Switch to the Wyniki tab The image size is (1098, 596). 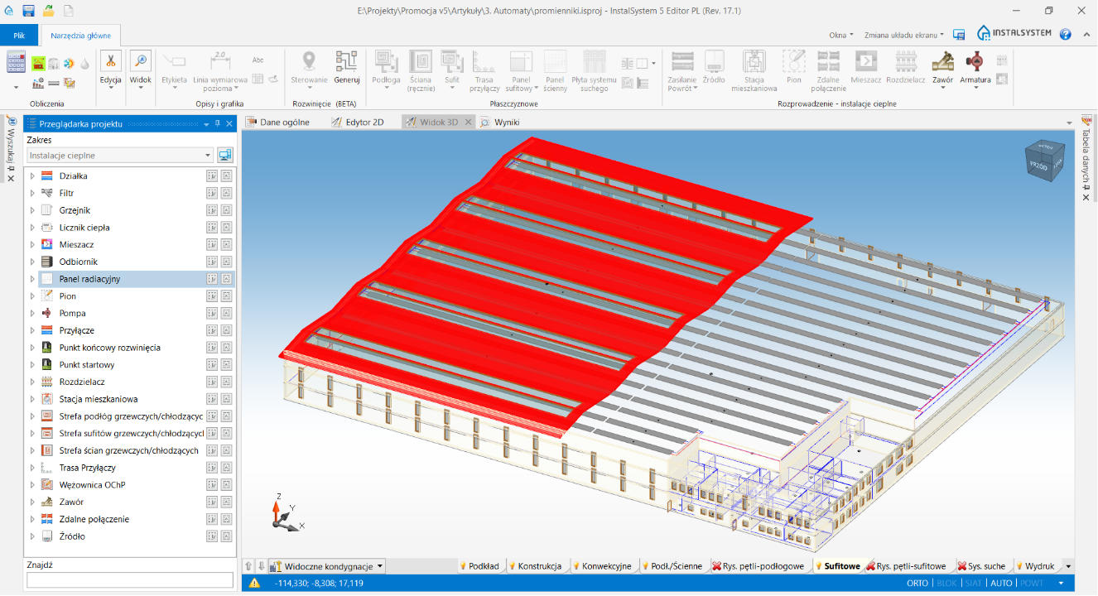click(500, 122)
